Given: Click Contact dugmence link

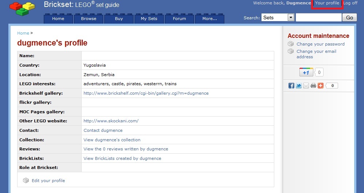Looking at the screenshot, I should pyautogui.click(x=103, y=130).
